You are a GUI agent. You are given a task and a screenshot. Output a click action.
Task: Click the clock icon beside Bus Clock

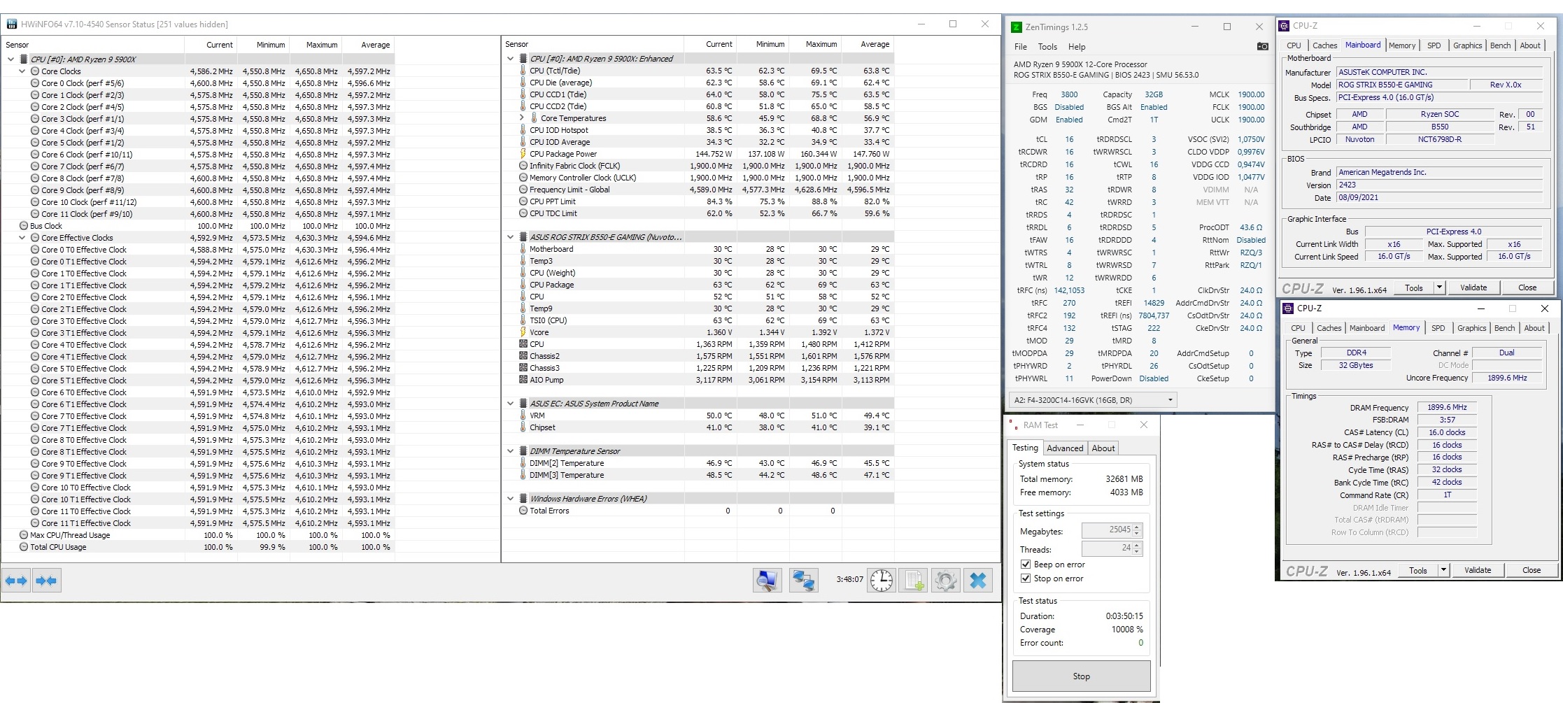point(24,226)
